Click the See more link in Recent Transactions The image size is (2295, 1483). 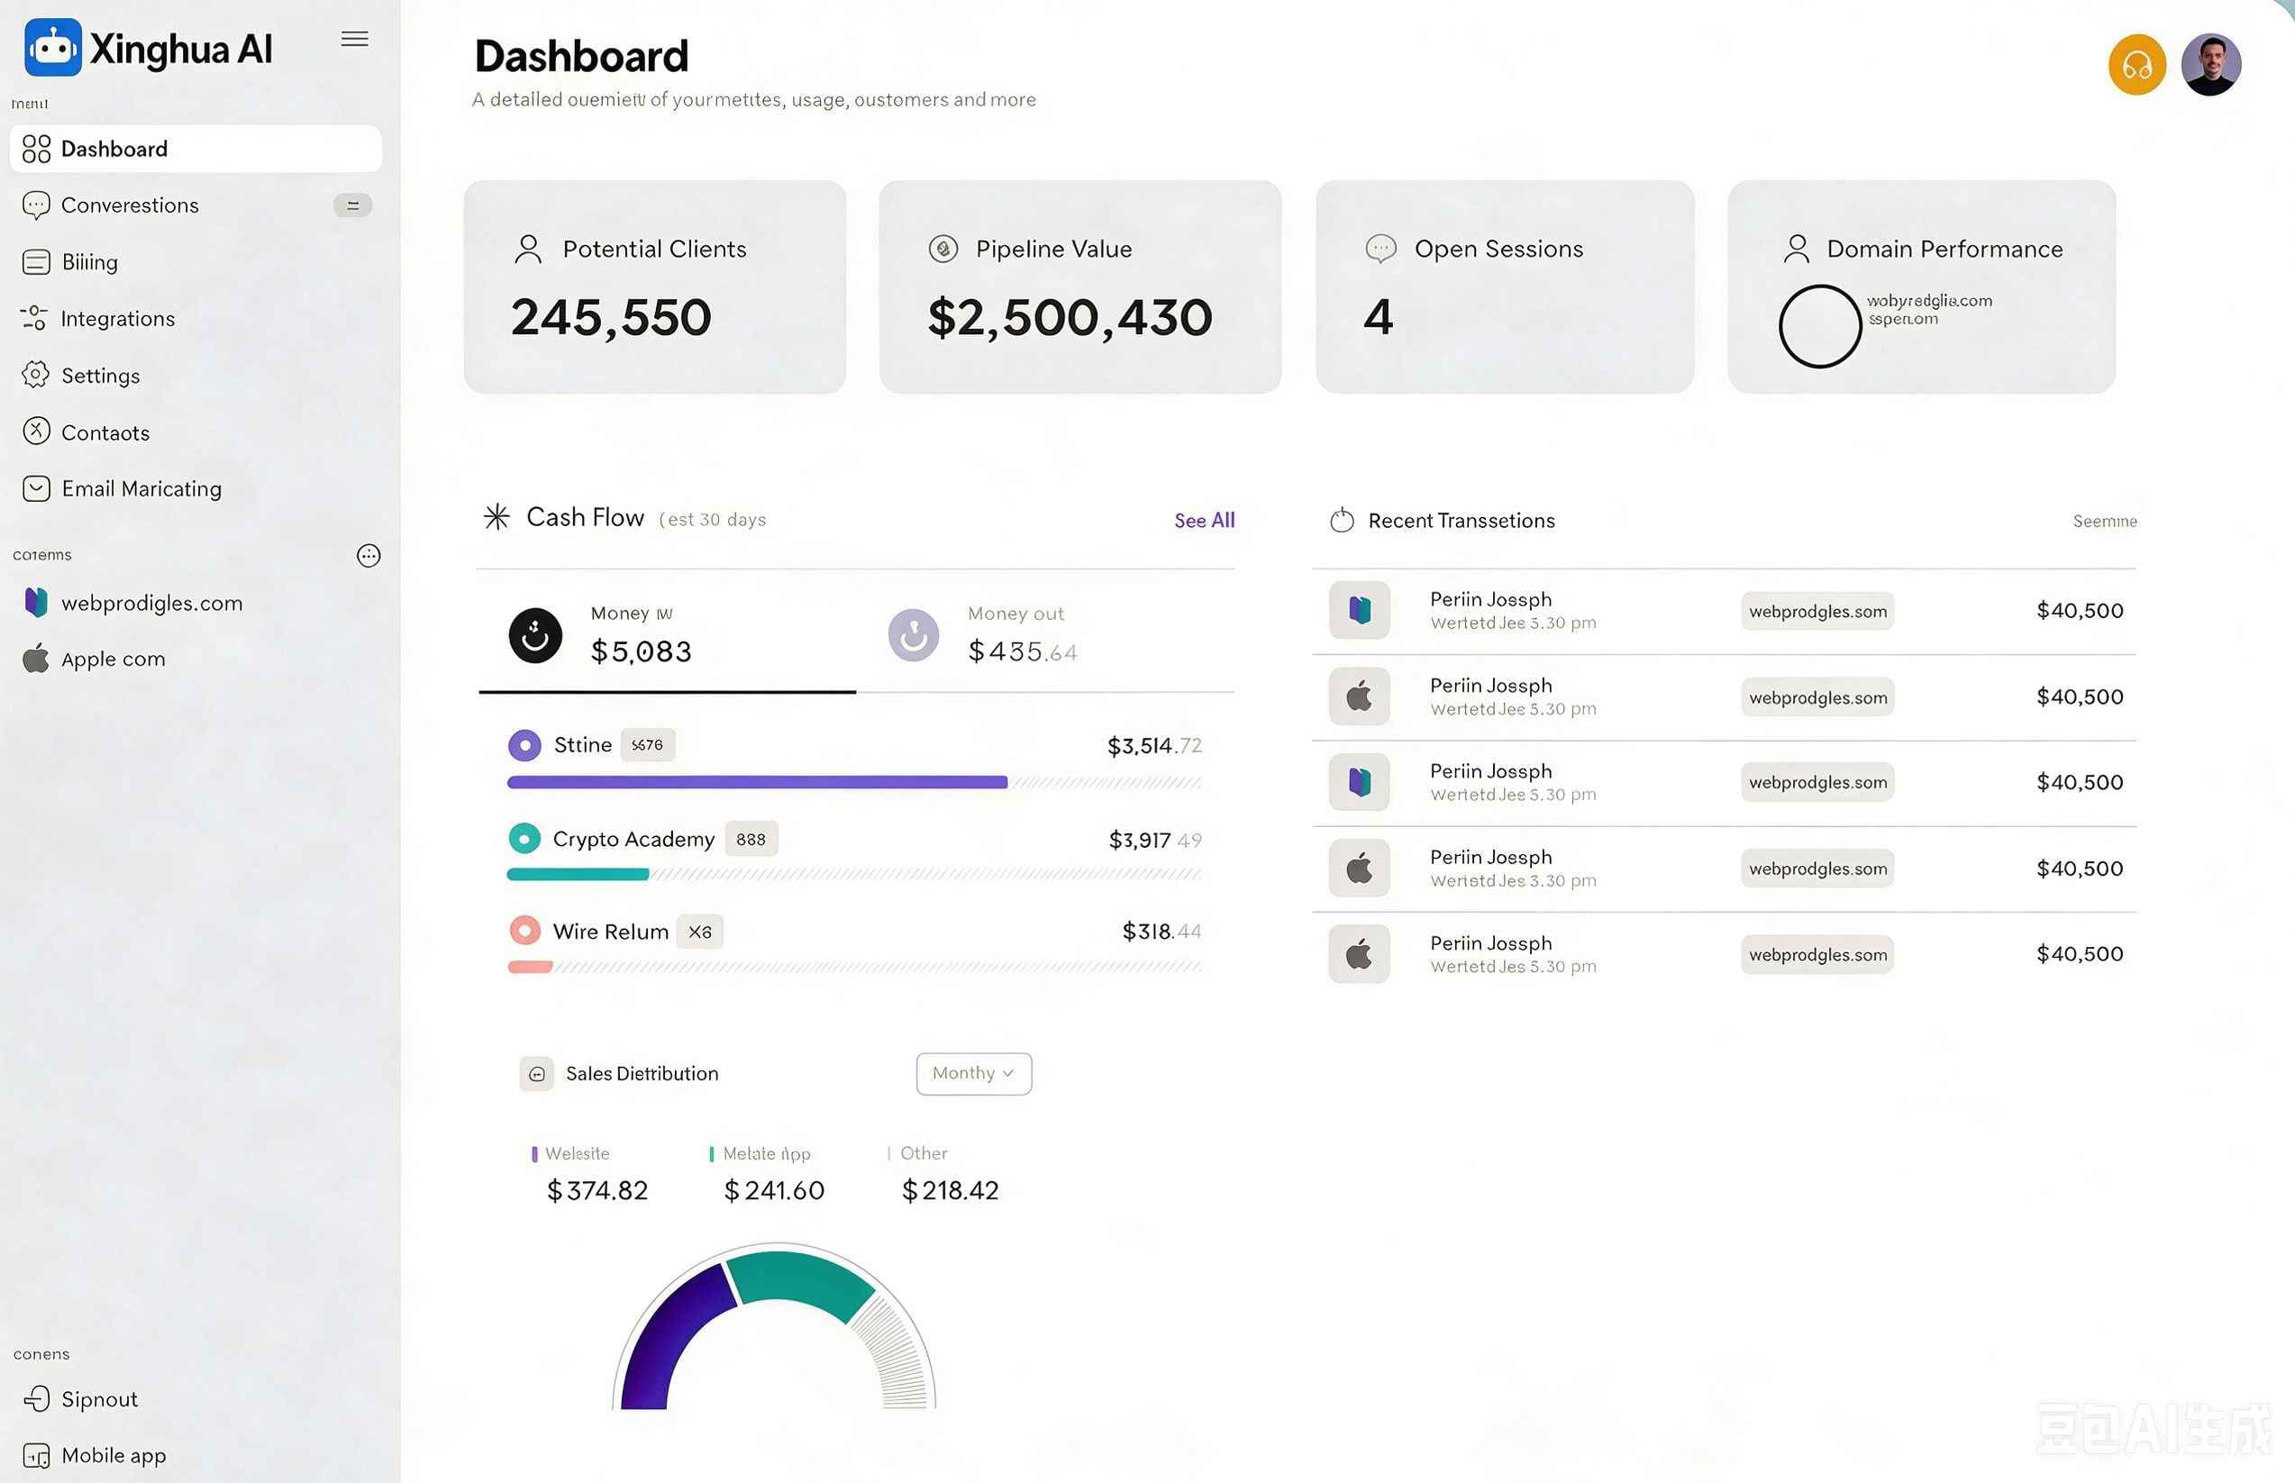(x=2104, y=522)
